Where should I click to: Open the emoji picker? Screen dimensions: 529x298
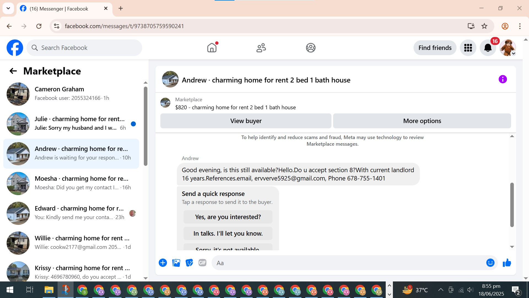click(490, 263)
